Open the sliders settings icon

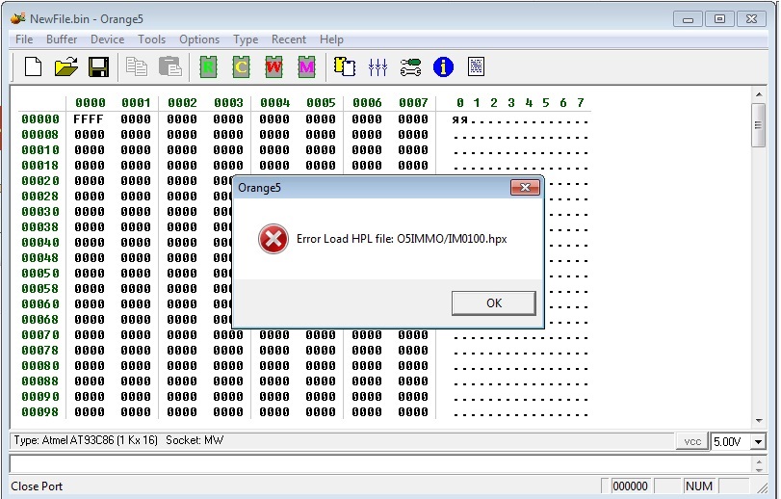click(x=377, y=66)
